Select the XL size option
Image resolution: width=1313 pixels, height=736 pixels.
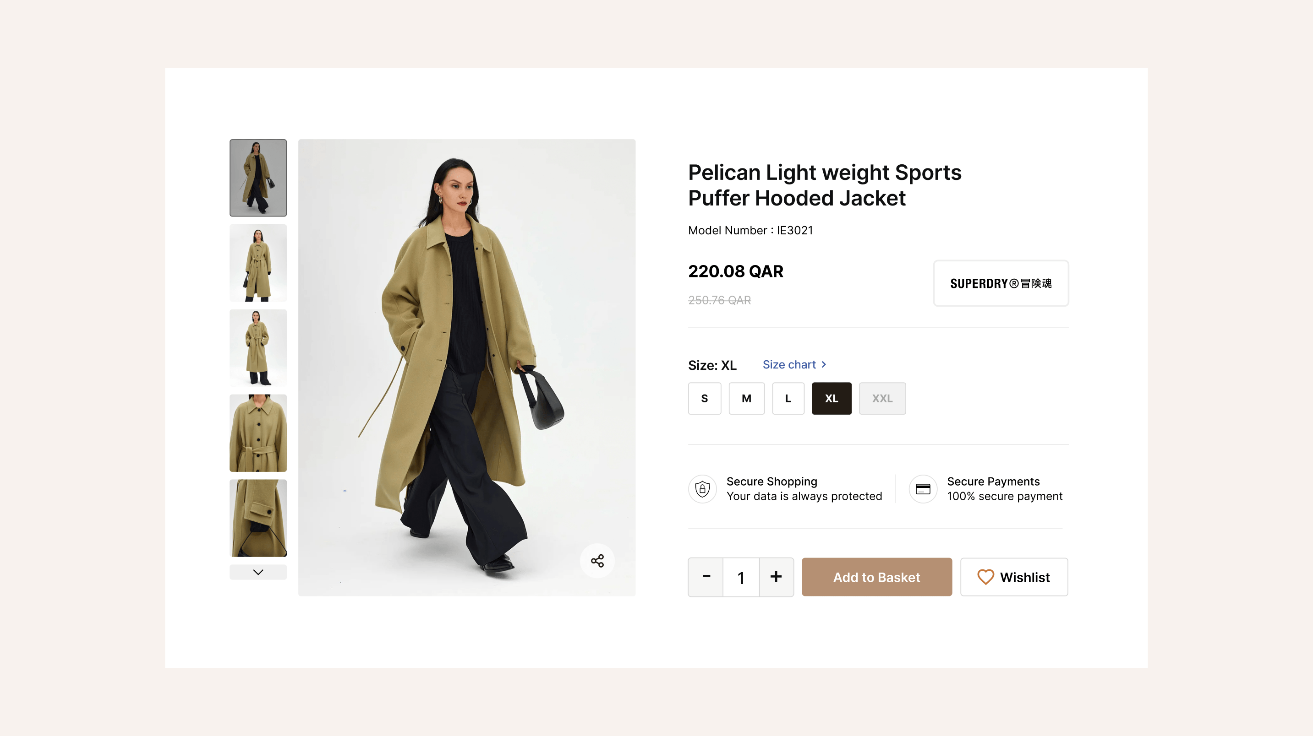[832, 398]
